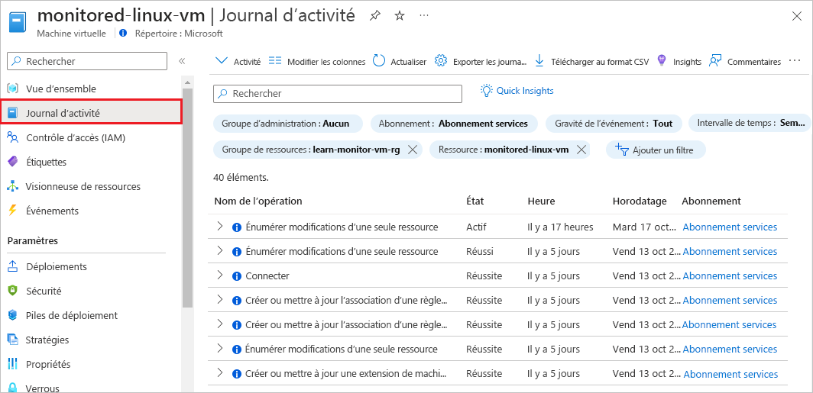
Task: Click the 'Mard 17 oct...' timestamp cell
Action: tap(644, 227)
